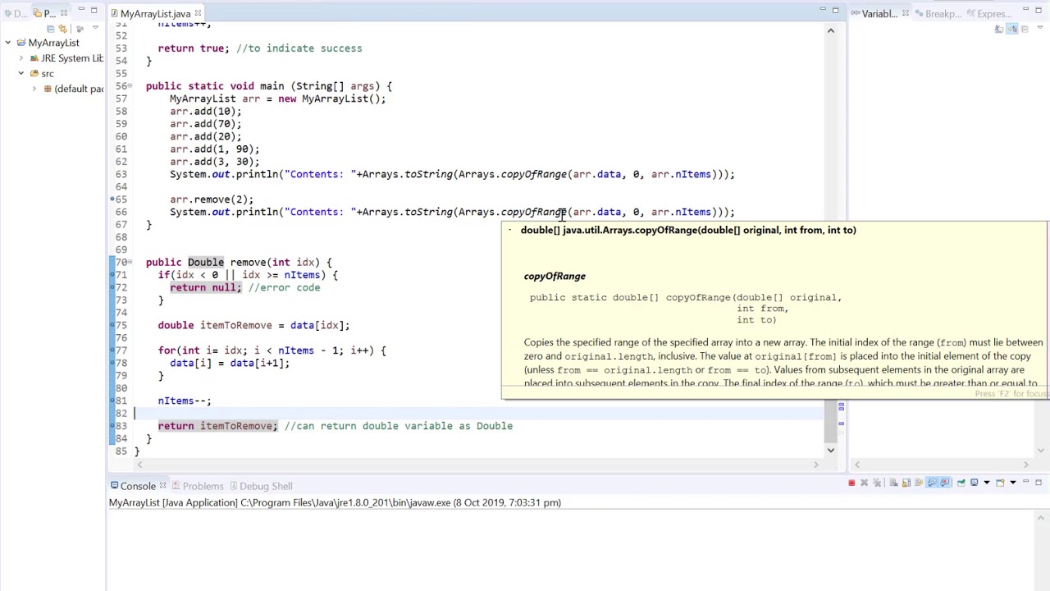Minimize the Variables view panel
This screenshot has width=1050, height=591.
pyautogui.click(x=1026, y=9)
